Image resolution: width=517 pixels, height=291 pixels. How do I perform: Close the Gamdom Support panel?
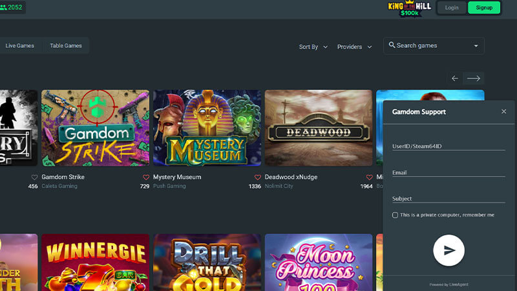[503, 111]
